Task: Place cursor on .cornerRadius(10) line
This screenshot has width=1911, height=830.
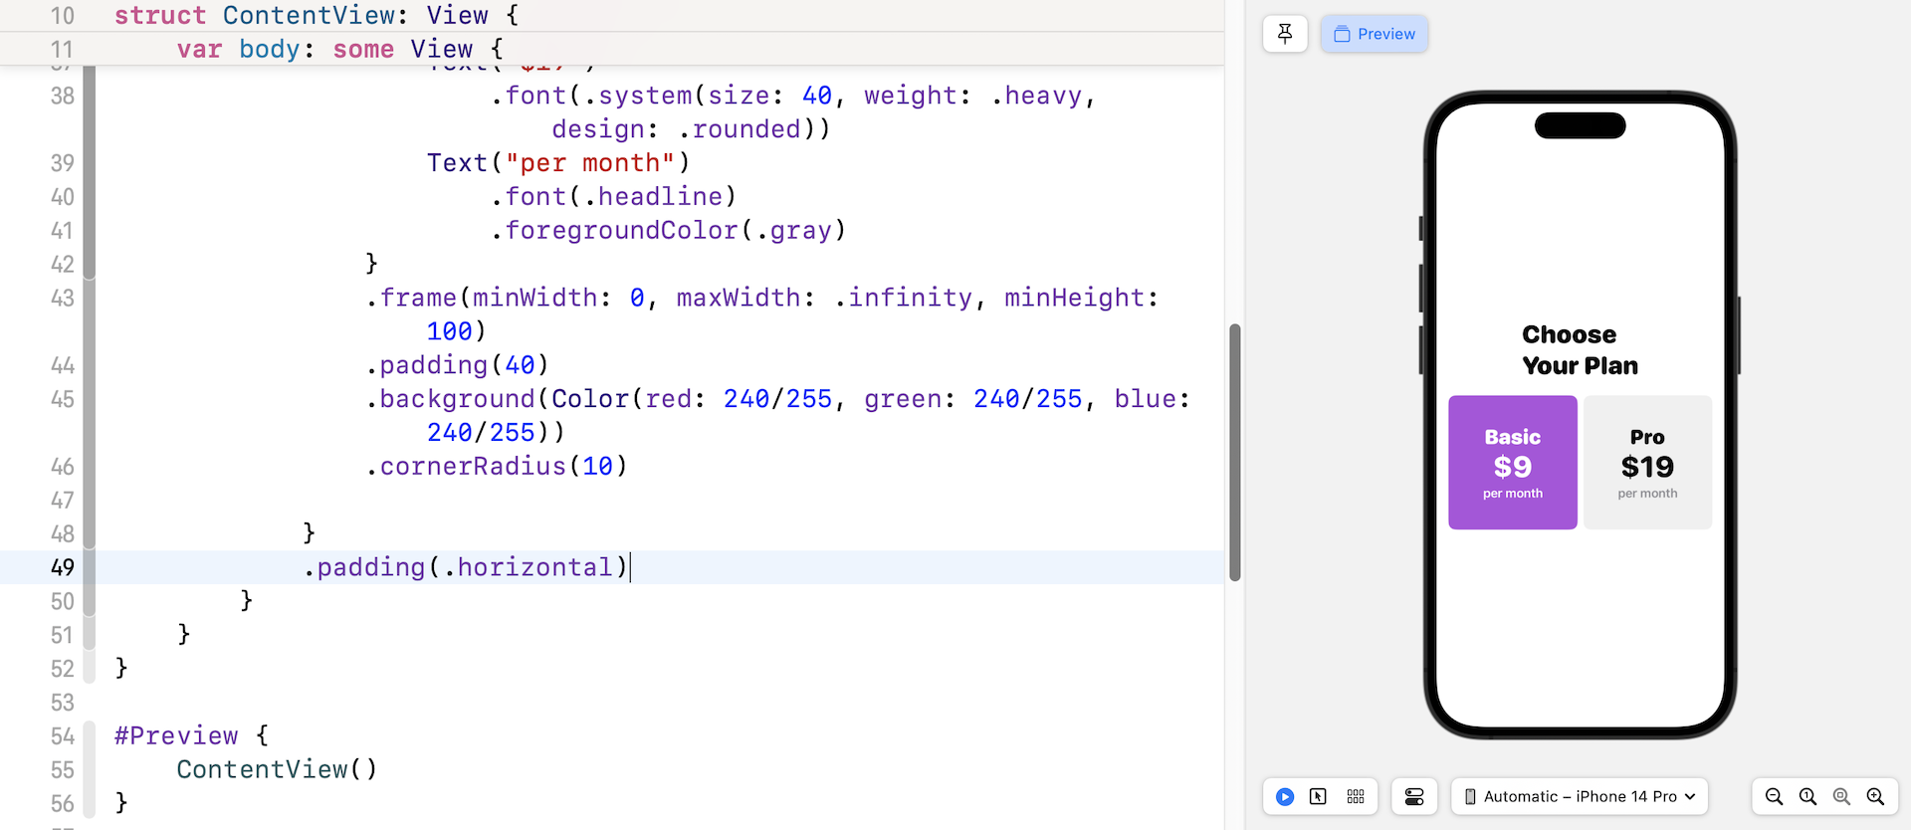Action: 497,466
